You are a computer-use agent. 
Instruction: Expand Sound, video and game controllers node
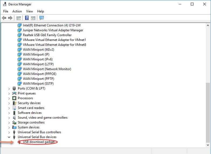(9, 118)
